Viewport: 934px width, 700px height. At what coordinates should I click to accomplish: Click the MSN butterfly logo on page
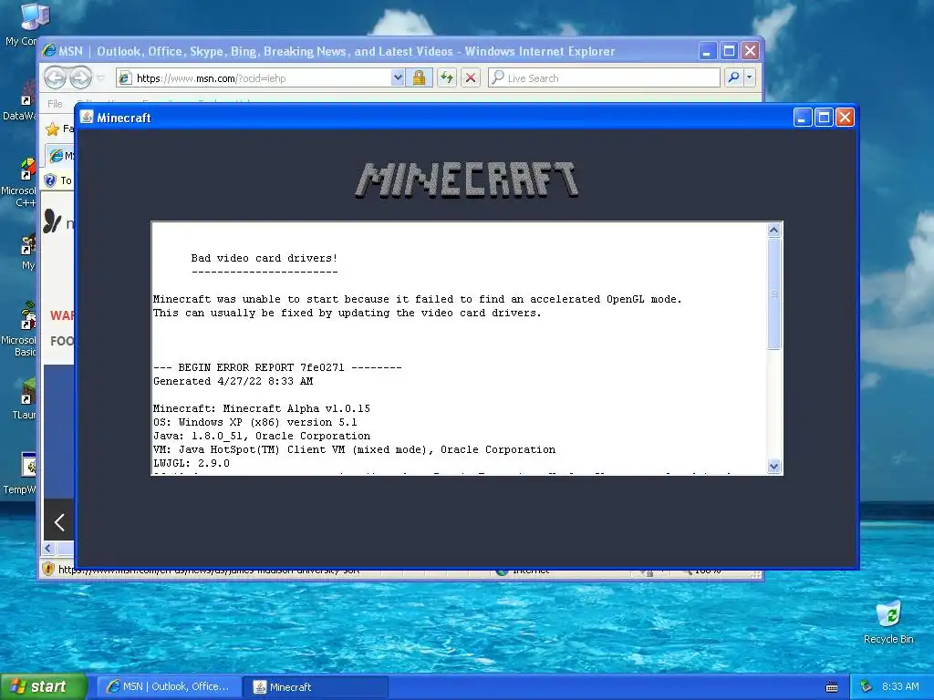[52, 221]
